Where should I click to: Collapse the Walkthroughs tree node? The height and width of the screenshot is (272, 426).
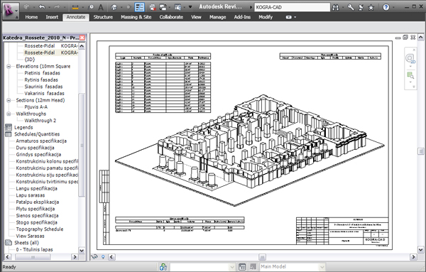tap(9, 114)
